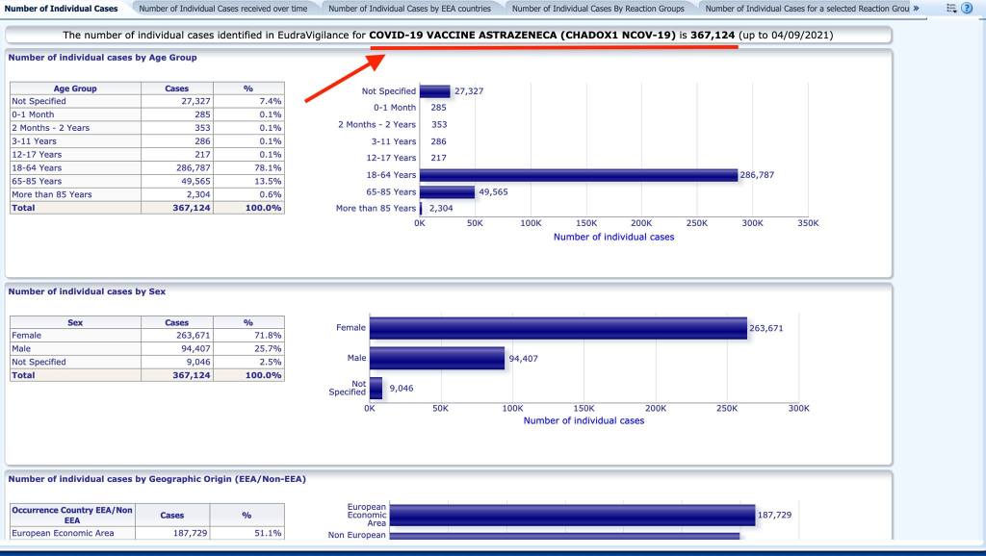This screenshot has height=556, width=986.
Task: Open the page options list icon
Action: tap(951, 8)
